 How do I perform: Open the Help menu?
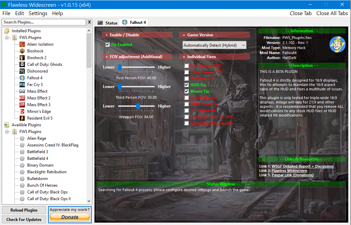pyautogui.click(x=57, y=13)
